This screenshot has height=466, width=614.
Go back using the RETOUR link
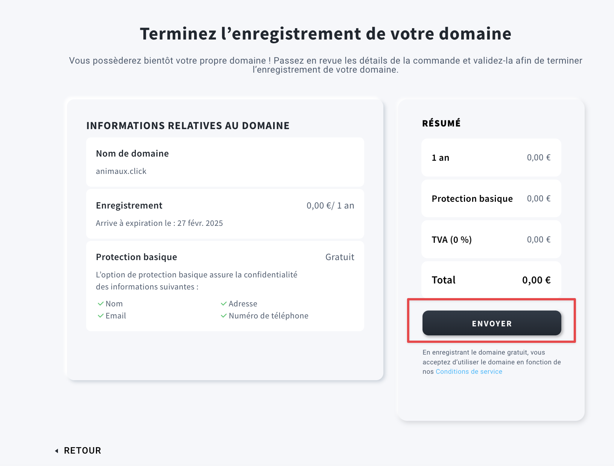tap(82, 451)
